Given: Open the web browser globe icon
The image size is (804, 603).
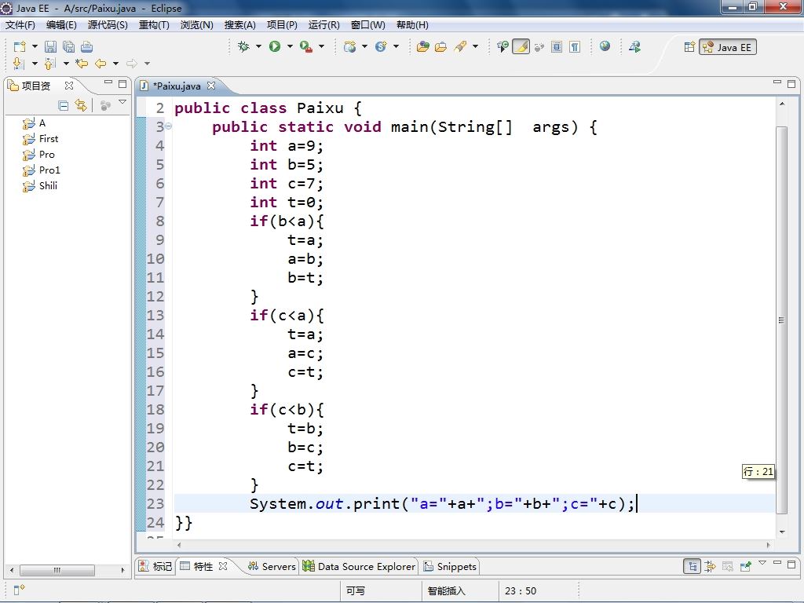Looking at the screenshot, I should pyautogui.click(x=605, y=46).
